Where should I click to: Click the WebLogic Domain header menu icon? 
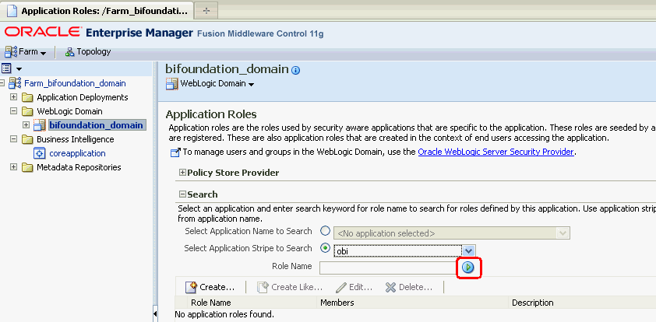pyautogui.click(x=171, y=84)
